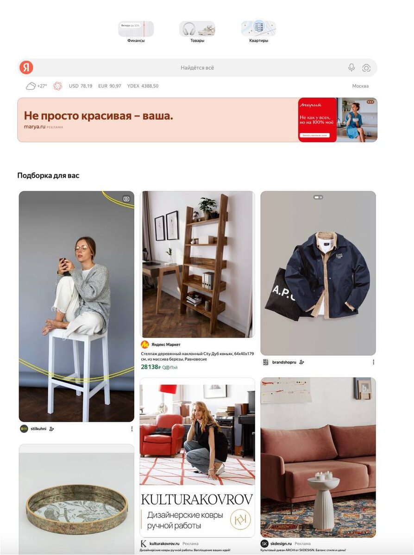This screenshot has width=414, height=555.
Task: Open USD 78,19 exchange rate link
Action: pyautogui.click(x=81, y=86)
